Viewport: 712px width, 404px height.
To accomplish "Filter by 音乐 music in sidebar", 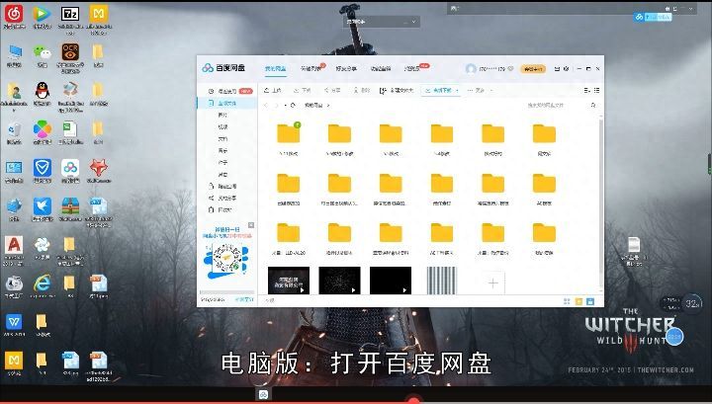I will (222, 150).
